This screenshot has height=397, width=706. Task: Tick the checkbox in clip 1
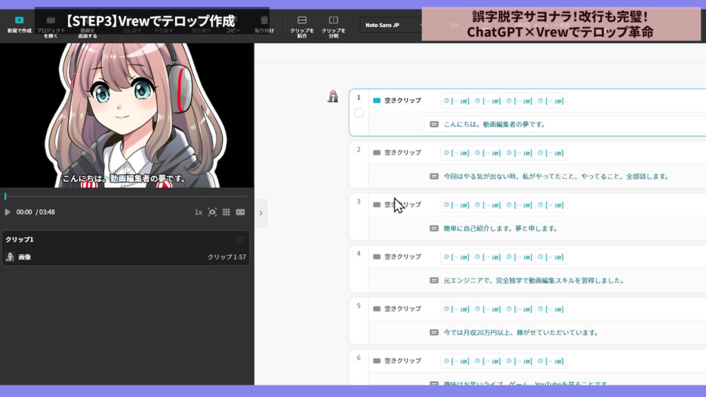pyautogui.click(x=359, y=113)
